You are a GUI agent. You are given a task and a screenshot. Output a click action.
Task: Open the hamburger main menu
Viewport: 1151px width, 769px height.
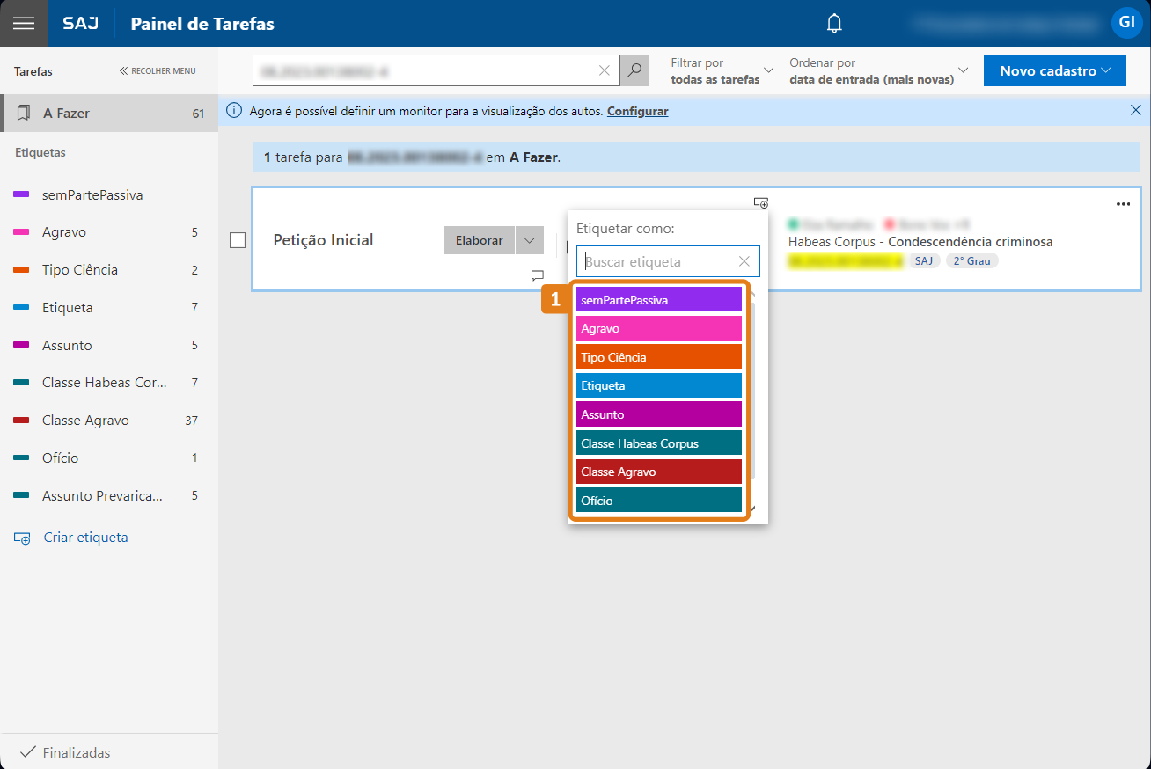(23, 24)
